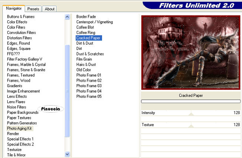This screenshot has width=242, height=158.
Task: Select the Render category
Action: [13, 134]
